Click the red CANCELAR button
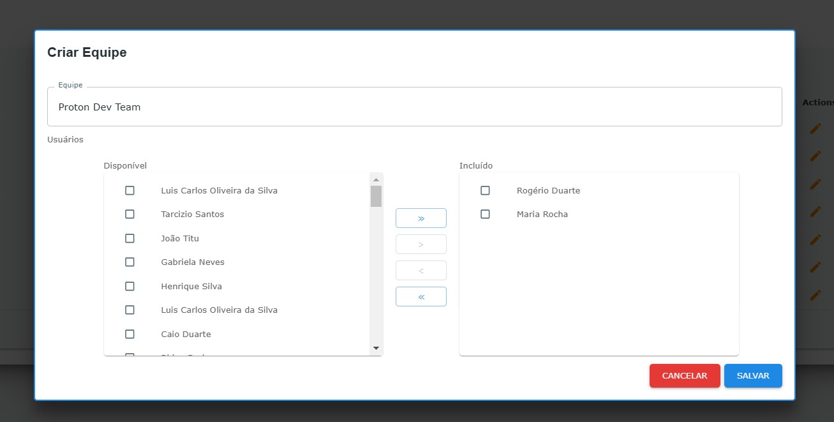This screenshot has height=422, width=834. pyautogui.click(x=685, y=376)
